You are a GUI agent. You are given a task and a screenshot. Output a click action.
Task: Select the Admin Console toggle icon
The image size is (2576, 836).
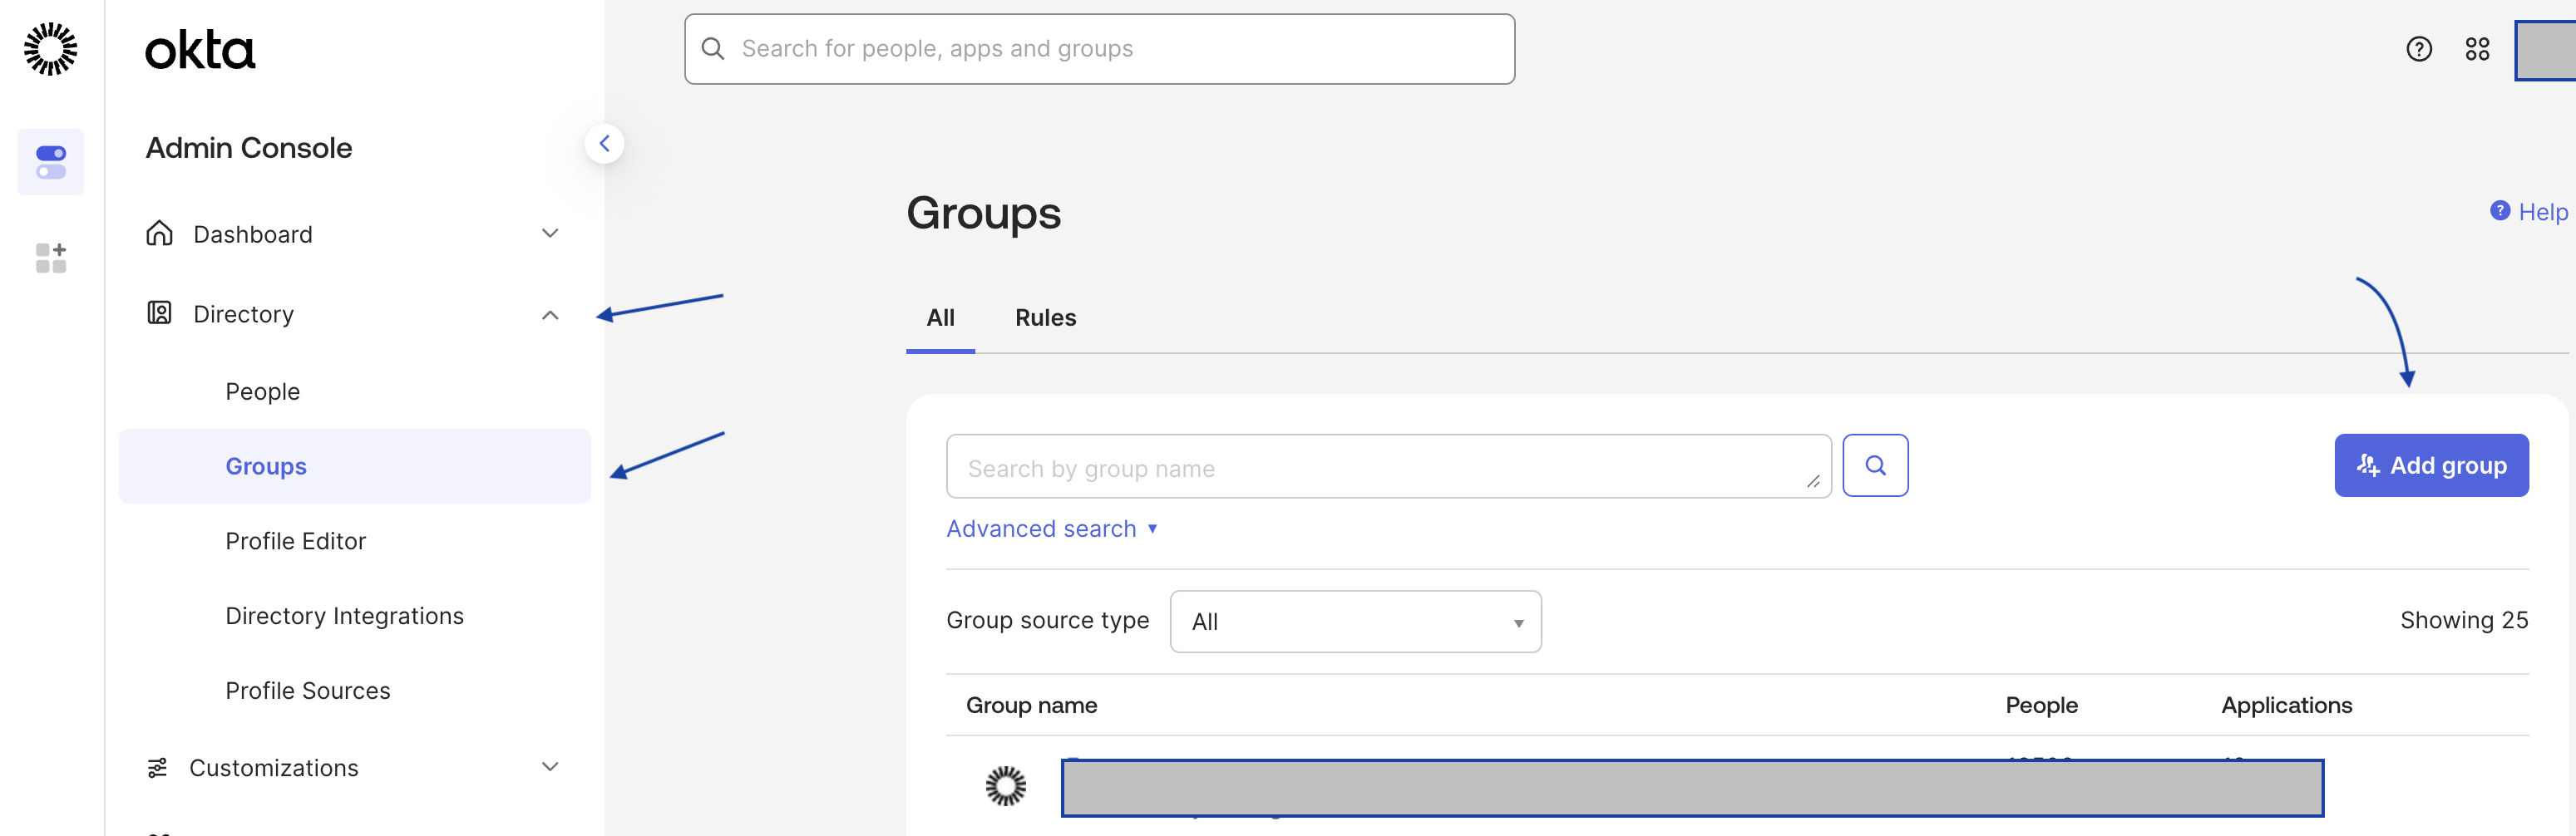click(x=50, y=162)
